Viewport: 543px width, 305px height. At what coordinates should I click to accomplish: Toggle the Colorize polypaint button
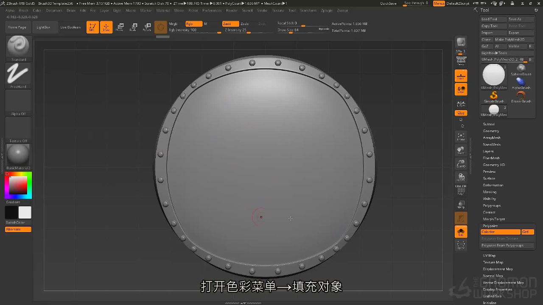point(501,232)
